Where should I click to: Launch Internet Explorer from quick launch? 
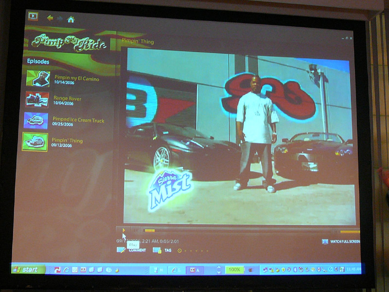[x=66, y=270]
